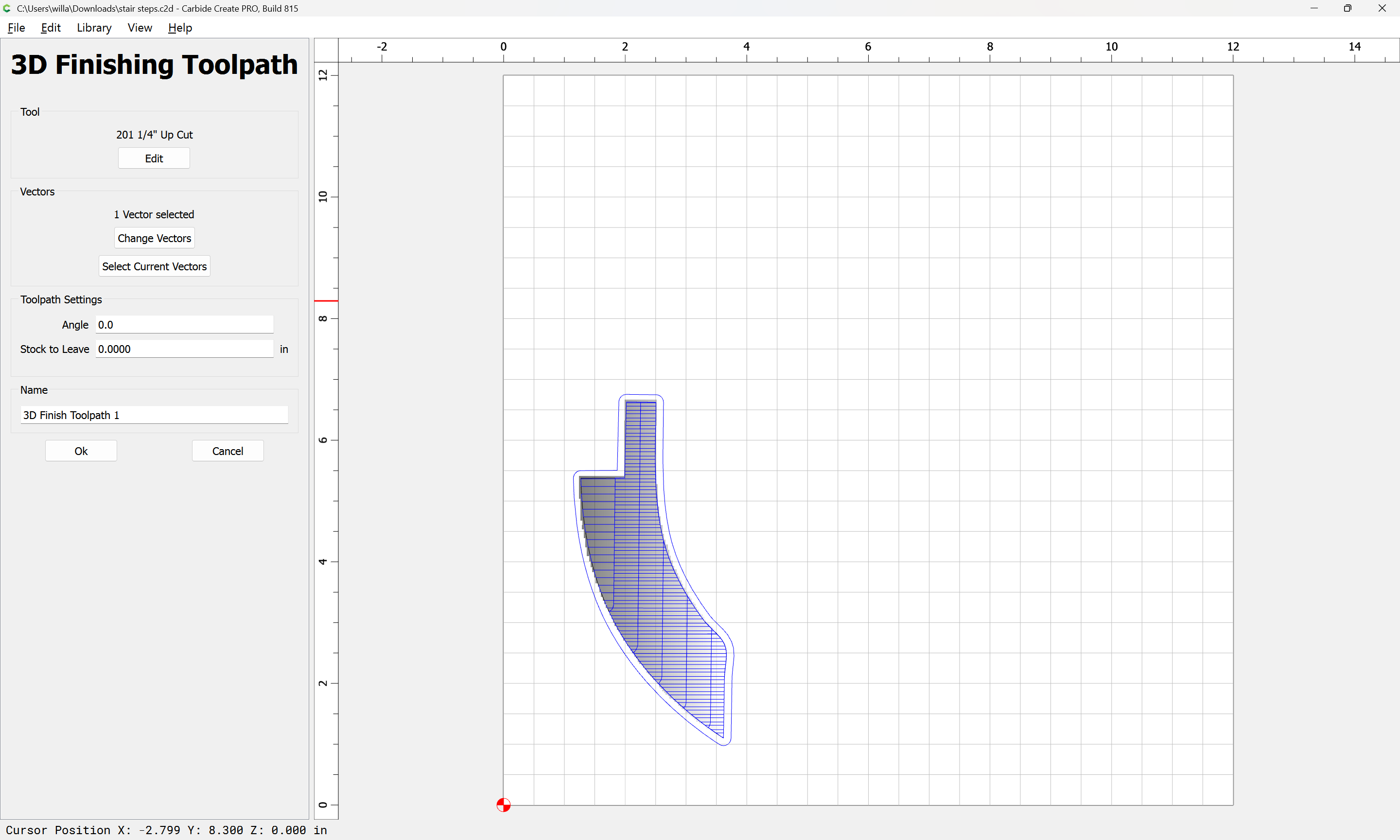Viewport: 1400px width, 840px height.
Task: Confirm toolpath with Ok button
Action: pyautogui.click(x=81, y=451)
